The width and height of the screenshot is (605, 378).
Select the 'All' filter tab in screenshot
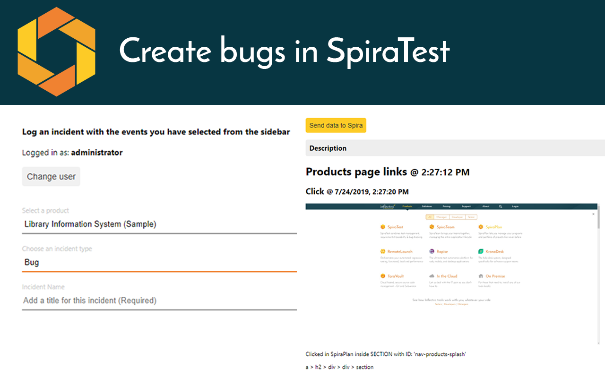(x=430, y=217)
